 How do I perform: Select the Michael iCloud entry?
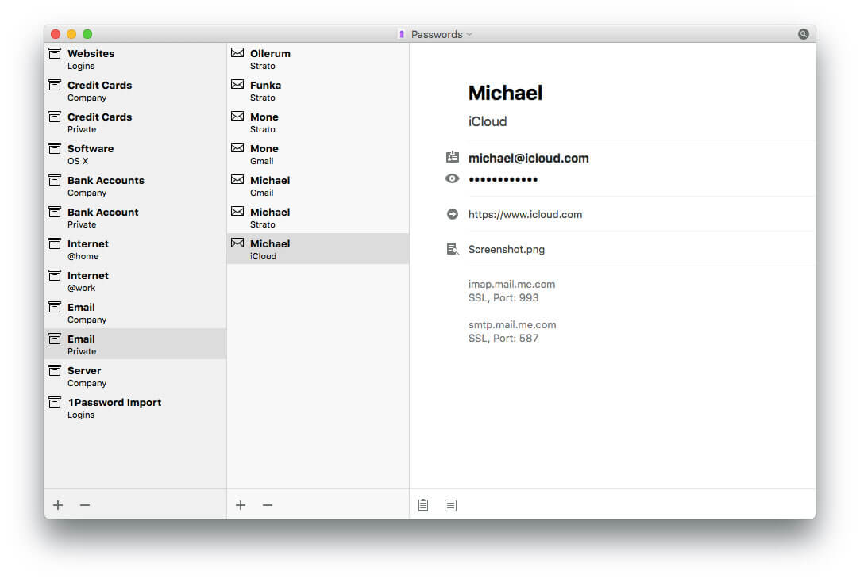(318, 249)
